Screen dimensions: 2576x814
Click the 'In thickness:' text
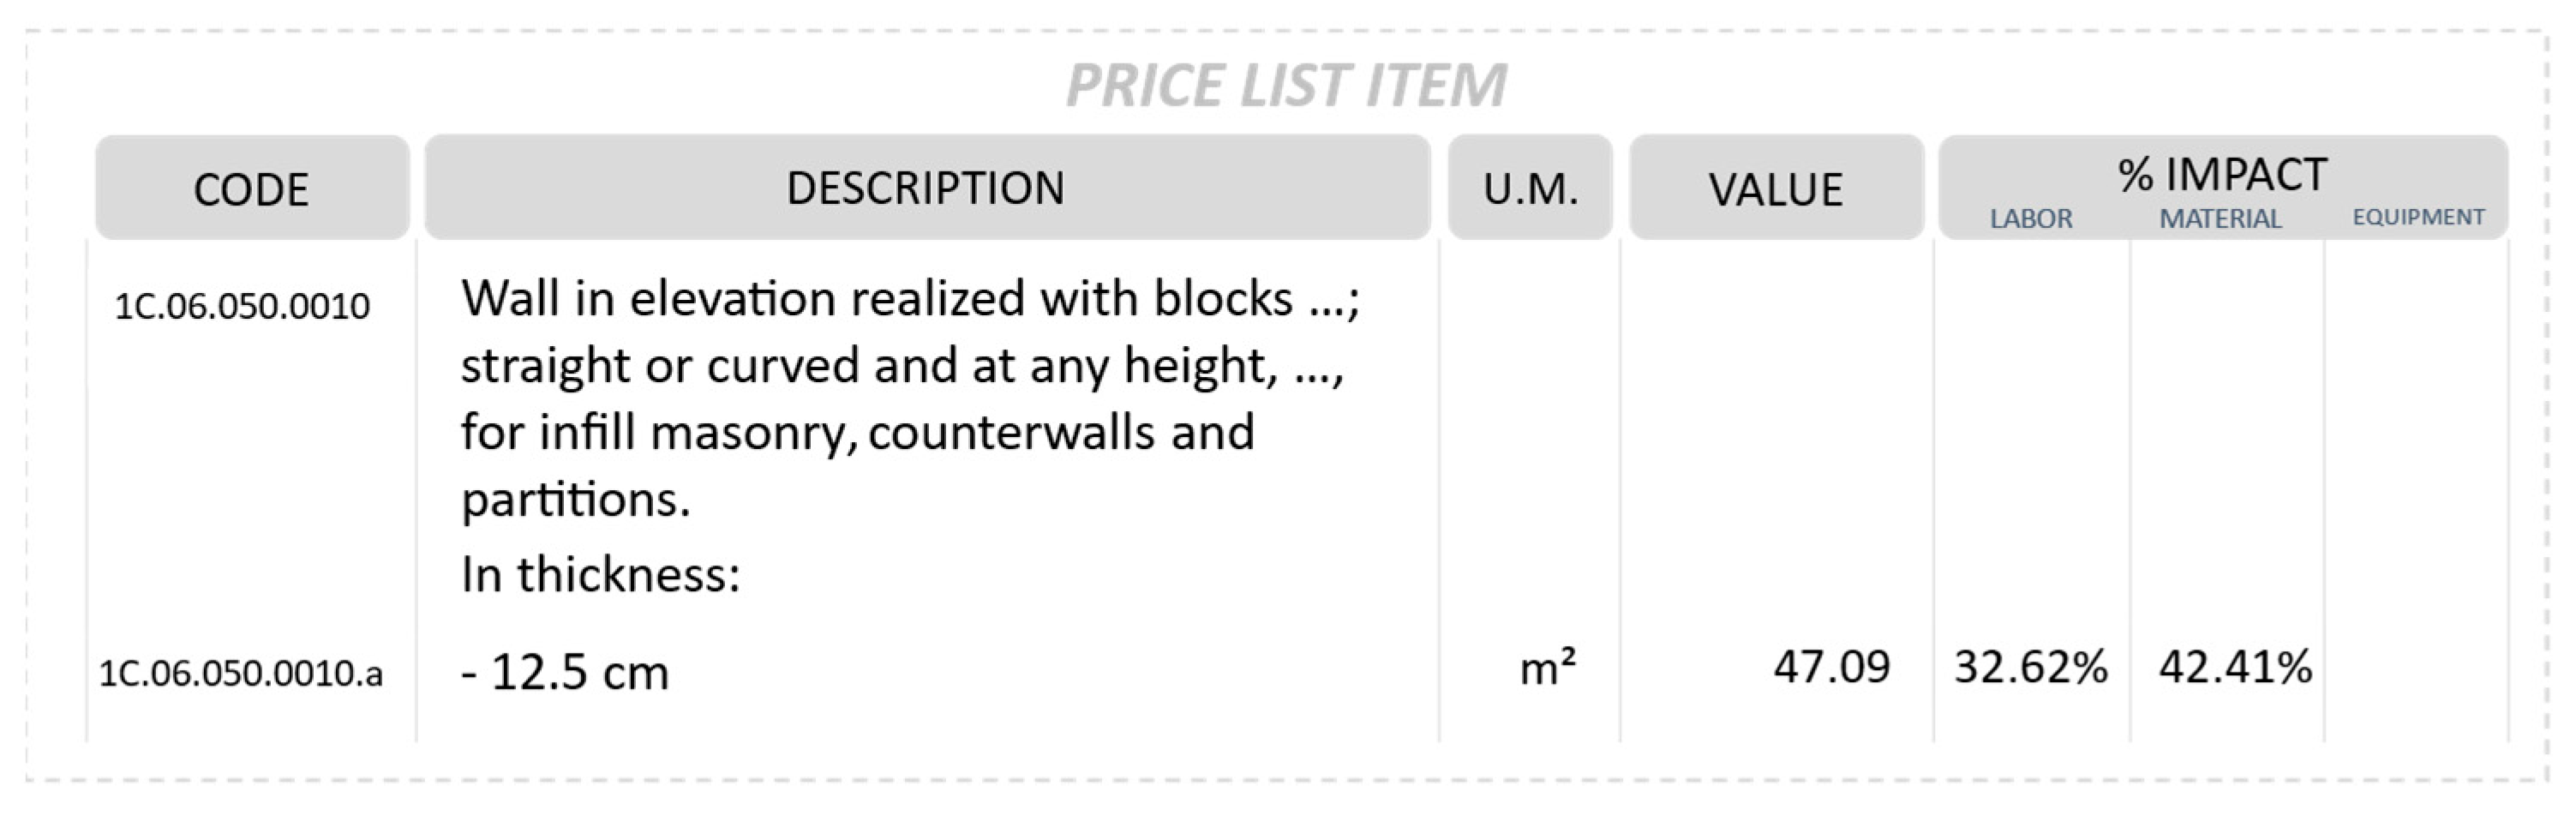[x=600, y=575]
